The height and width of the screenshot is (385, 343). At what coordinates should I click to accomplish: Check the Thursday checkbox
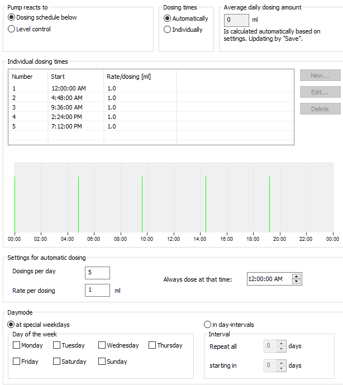coord(152,345)
